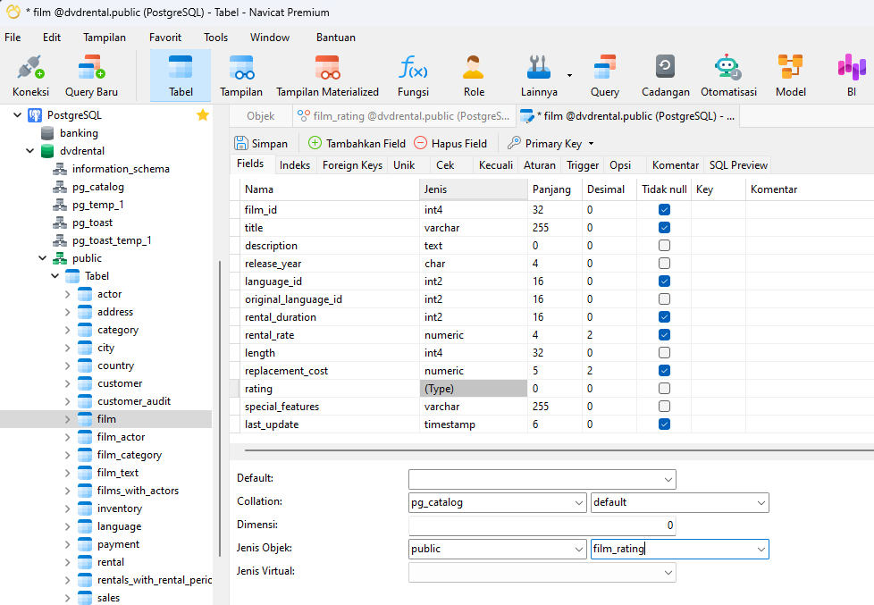Click the Dimensi input field
The width and height of the screenshot is (874, 605).
[x=542, y=525]
